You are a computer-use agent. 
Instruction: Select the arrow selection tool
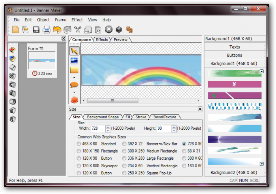pyautogui.click(x=74, y=51)
